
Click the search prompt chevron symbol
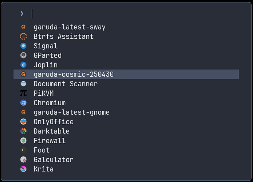tap(22, 14)
